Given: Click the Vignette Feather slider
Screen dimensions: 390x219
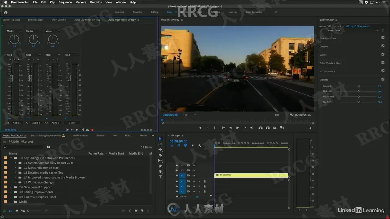Looking at the screenshot, I should click(x=358, y=102).
